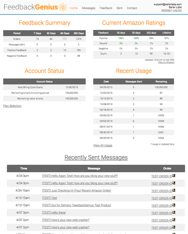
Task: Open order icon in the 4/13 10am row
Action: [174, 205]
